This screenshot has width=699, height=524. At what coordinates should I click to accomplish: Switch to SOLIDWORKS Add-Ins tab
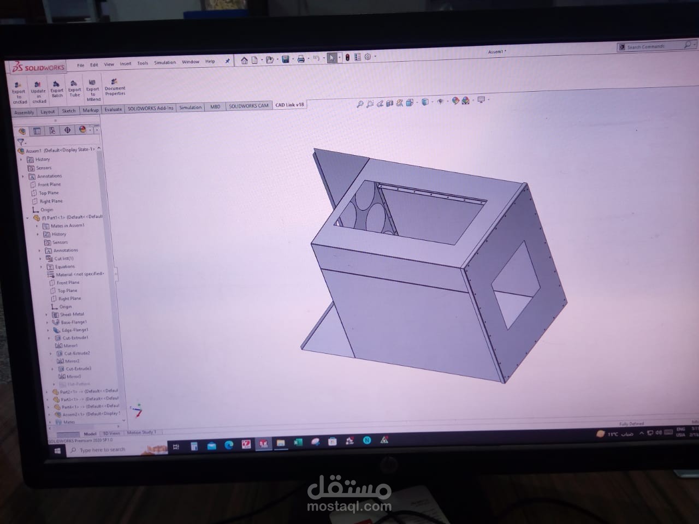[x=150, y=108]
